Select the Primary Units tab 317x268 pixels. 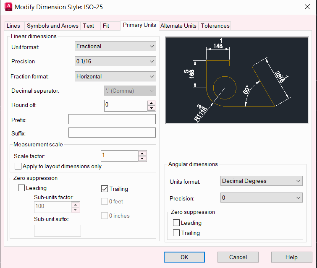coord(139,25)
